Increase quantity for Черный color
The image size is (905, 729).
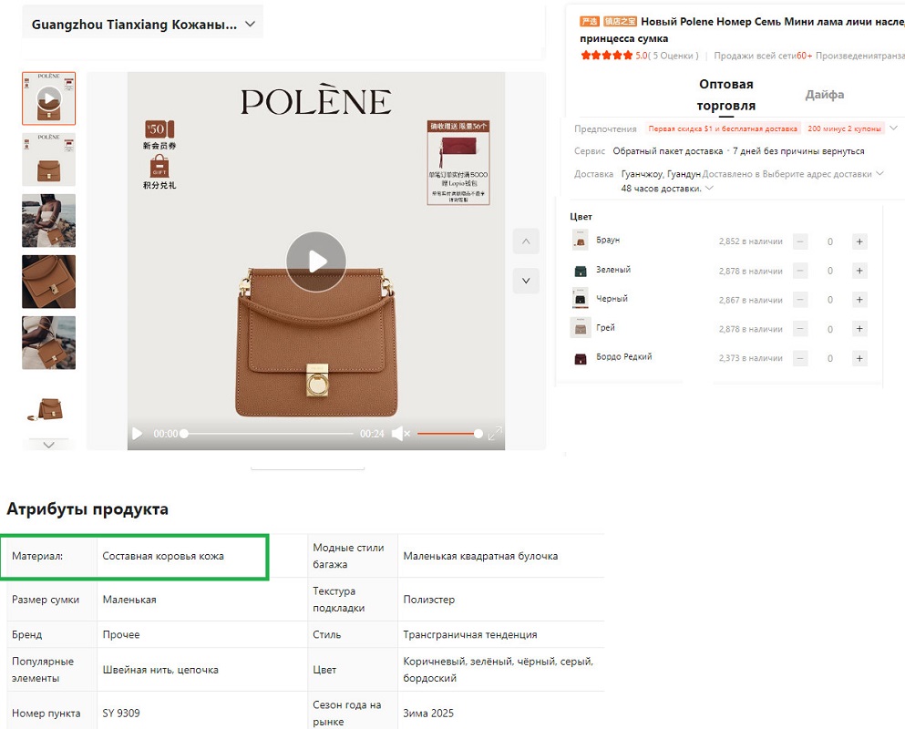[x=859, y=300]
